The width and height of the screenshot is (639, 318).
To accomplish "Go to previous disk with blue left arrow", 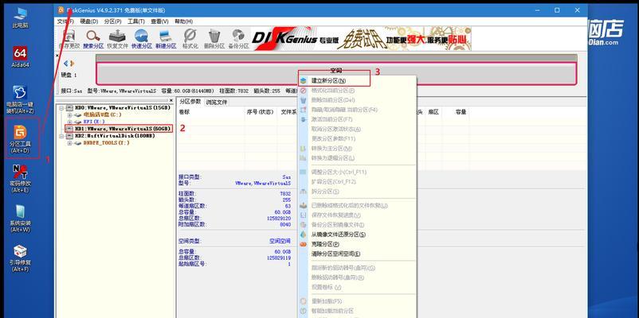I will pos(65,63).
